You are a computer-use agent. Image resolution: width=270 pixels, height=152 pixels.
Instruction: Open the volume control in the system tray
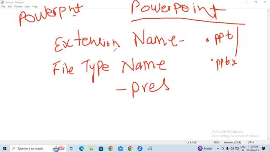[232, 148]
